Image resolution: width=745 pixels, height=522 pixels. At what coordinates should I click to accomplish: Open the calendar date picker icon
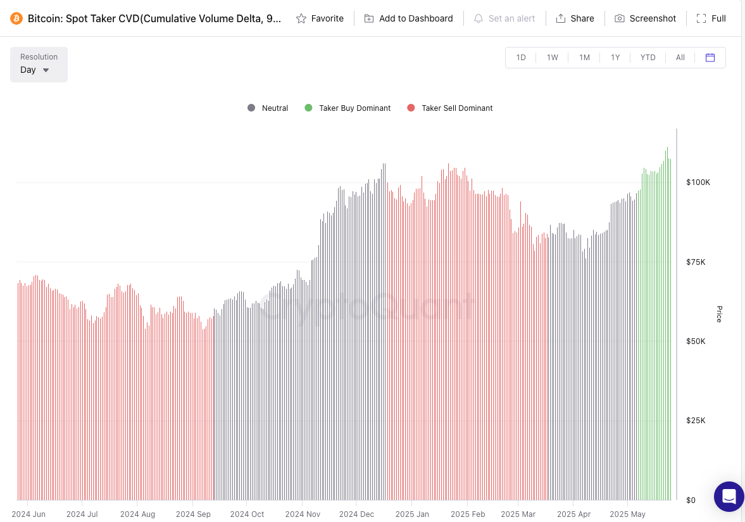click(x=710, y=58)
